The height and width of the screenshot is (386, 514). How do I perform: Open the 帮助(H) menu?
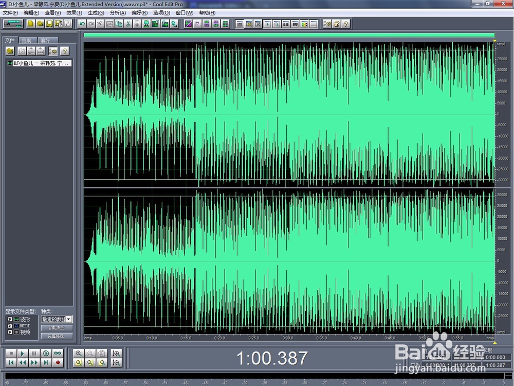coord(207,13)
